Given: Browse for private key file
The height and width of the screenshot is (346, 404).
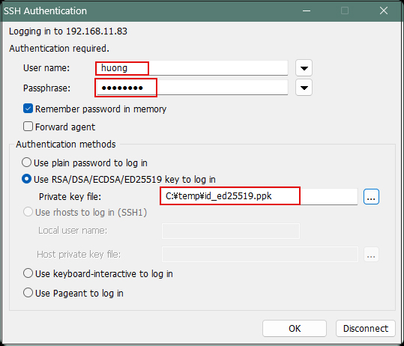Looking at the screenshot, I should (371, 197).
